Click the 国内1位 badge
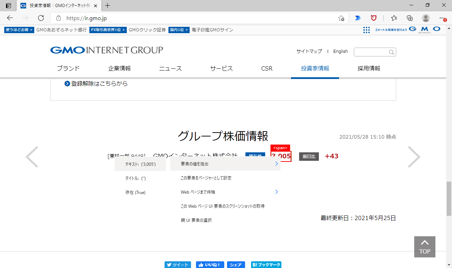The height and width of the screenshot is (268, 452). tap(179, 30)
